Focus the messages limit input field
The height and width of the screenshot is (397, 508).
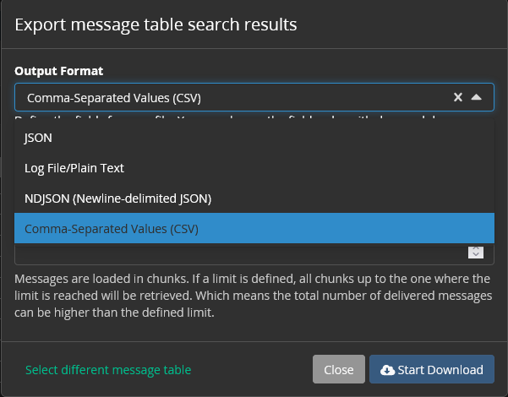tap(242, 254)
